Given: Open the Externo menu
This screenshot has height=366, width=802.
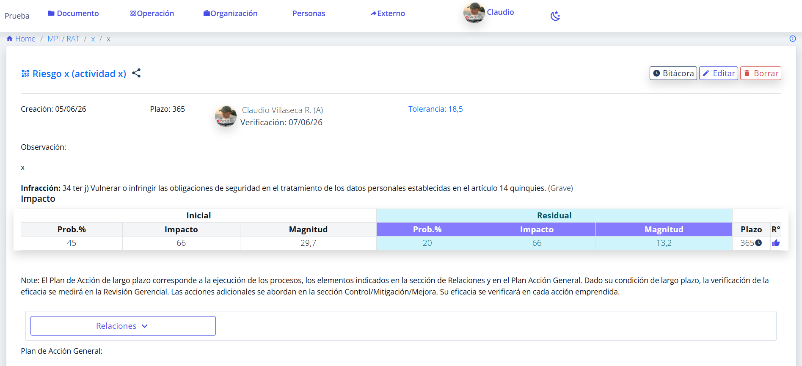Looking at the screenshot, I should pyautogui.click(x=388, y=14).
